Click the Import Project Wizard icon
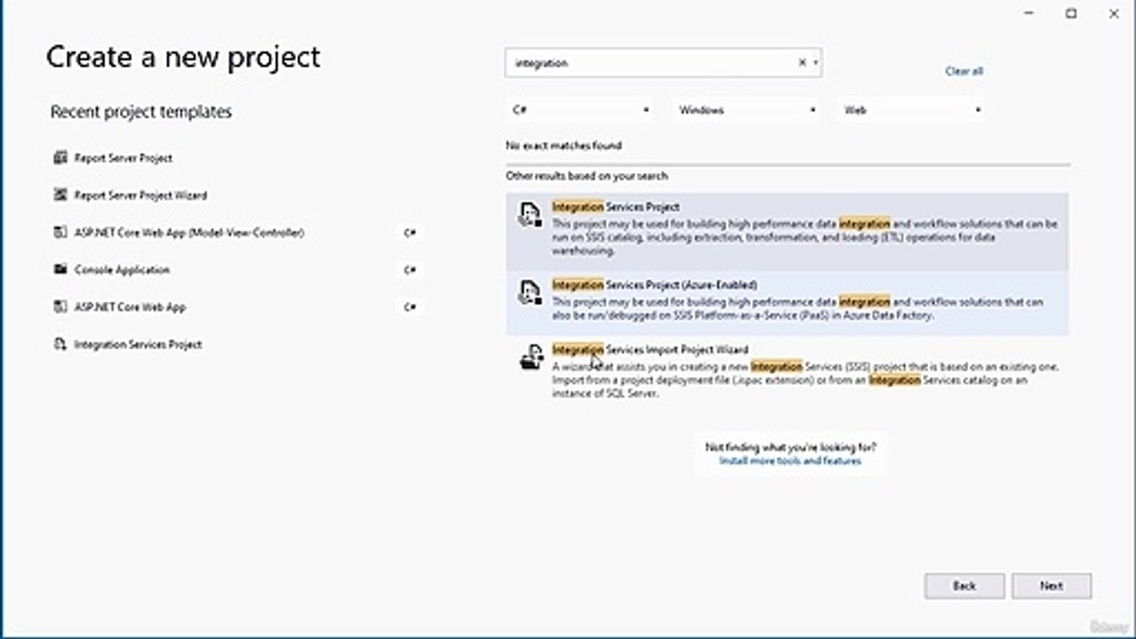The width and height of the screenshot is (1136, 639). click(531, 358)
